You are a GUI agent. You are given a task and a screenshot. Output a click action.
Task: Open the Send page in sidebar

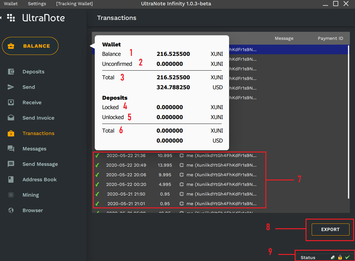coord(29,87)
